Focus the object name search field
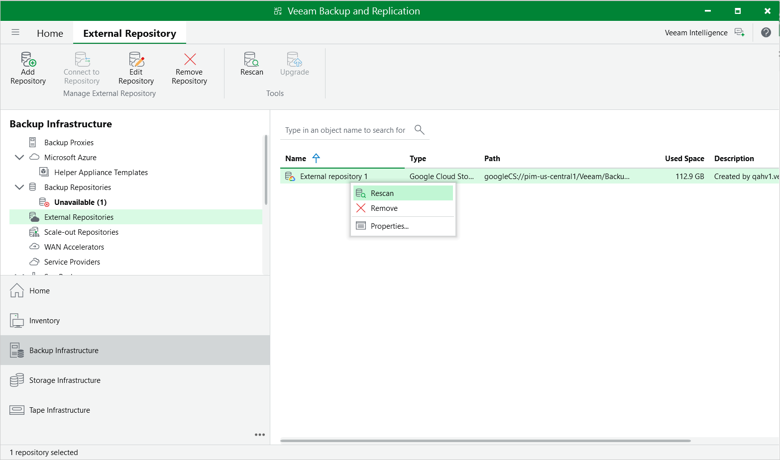The width and height of the screenshot is (780, 460). pos(346,130)
